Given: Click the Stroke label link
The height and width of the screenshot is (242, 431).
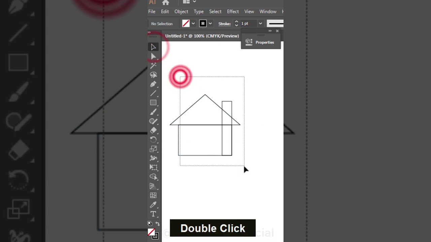Looking at the screenshot, I should [x=225, y=24].
